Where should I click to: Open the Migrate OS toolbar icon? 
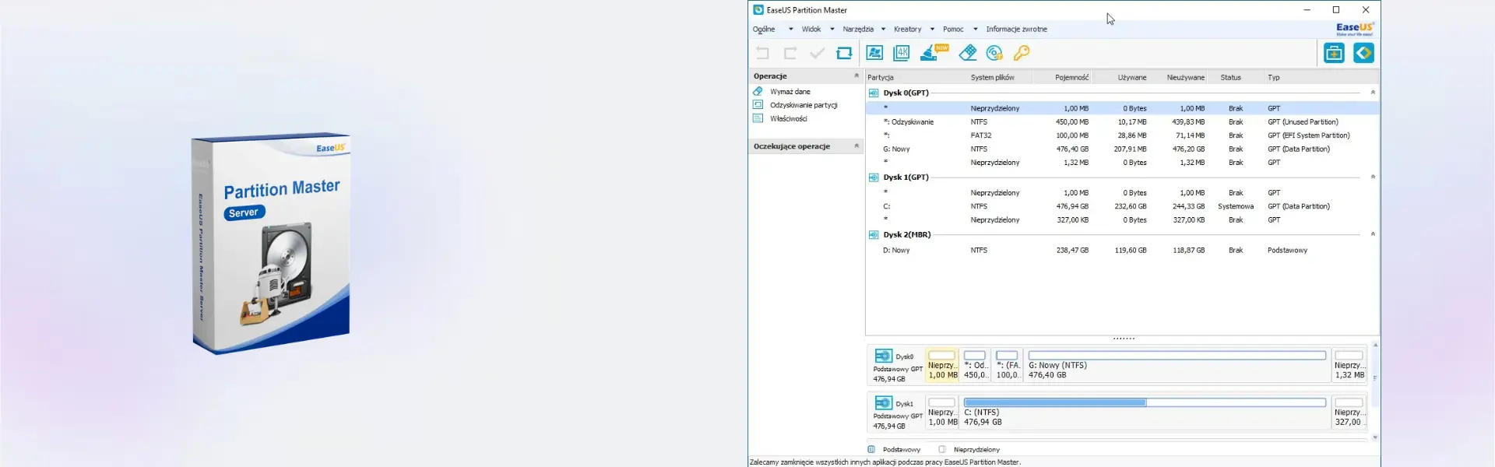(874, 53)
